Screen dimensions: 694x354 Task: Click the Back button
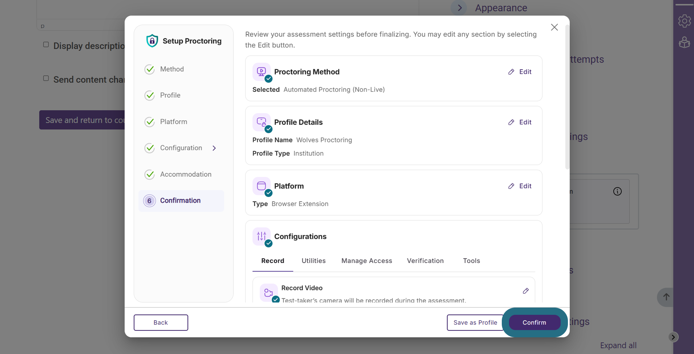click(161, 322)
